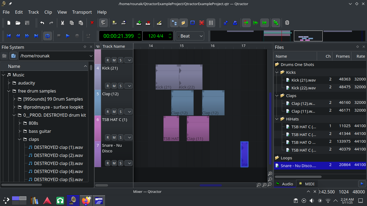Open the Beat snap dropdown
367x206 pixels.
(190, 36)
